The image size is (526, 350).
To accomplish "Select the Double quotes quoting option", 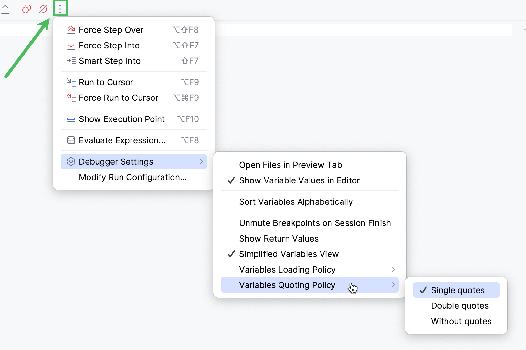I will [x=459, y=305].
